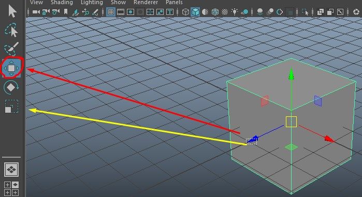The image size is (362, 197).
Task: Toggle the Resolution Gate display
Action: click(x=131, y=12)
